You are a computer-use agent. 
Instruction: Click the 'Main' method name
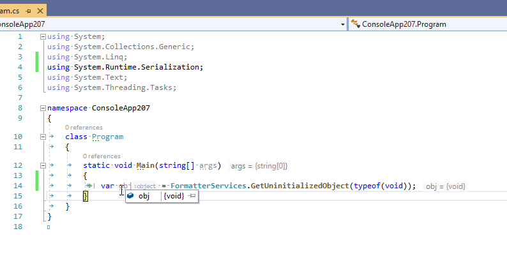click(145, 165)
